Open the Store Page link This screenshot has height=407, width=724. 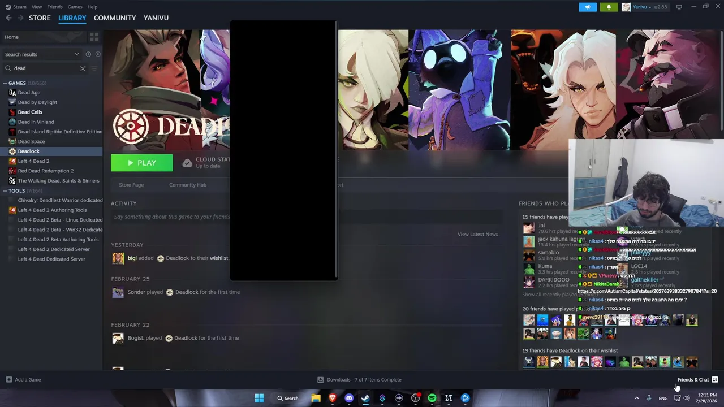131,185
